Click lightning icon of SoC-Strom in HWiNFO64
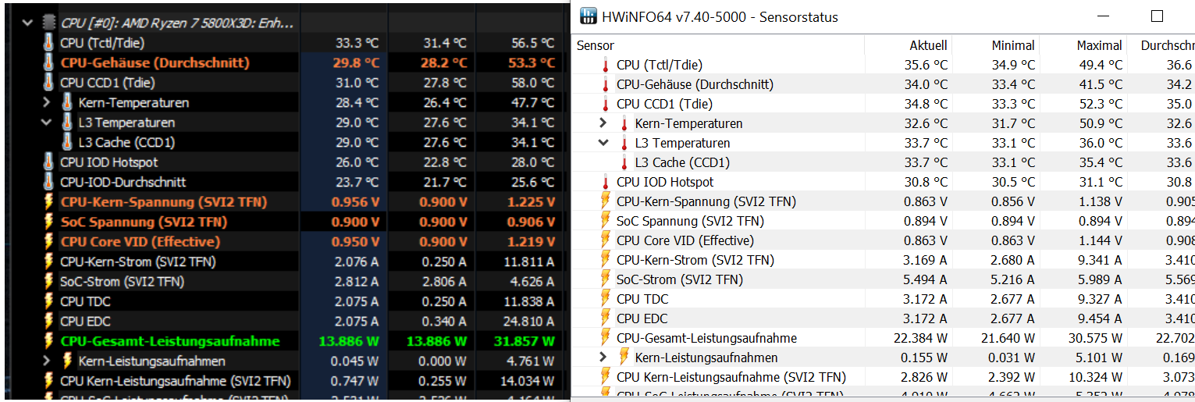This screenshot has height=402, width=1195. [x=605, y=279]
